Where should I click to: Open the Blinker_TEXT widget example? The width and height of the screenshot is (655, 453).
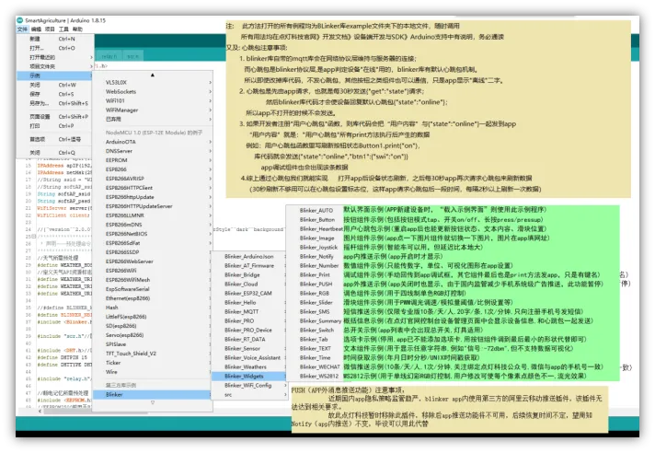(315, 348)
